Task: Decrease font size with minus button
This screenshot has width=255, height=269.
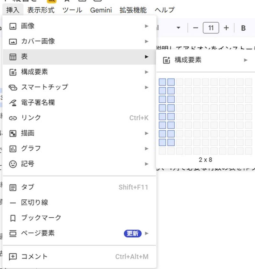Action: coord(195,28)
